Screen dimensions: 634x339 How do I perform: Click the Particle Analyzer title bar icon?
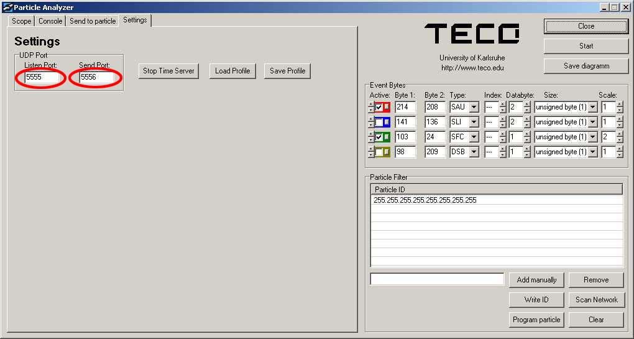click(x=7, y=7)
